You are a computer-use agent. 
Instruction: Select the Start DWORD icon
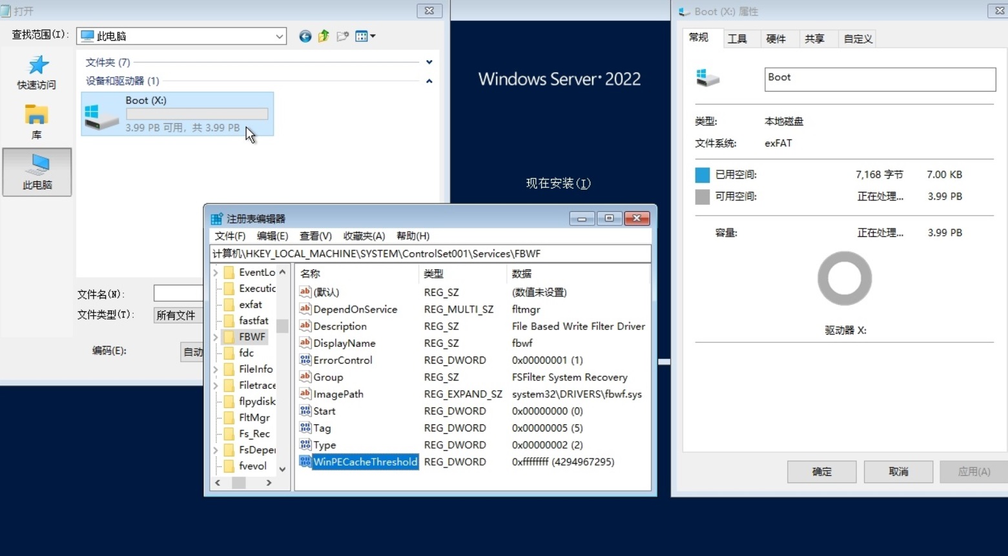click(305, 411)
